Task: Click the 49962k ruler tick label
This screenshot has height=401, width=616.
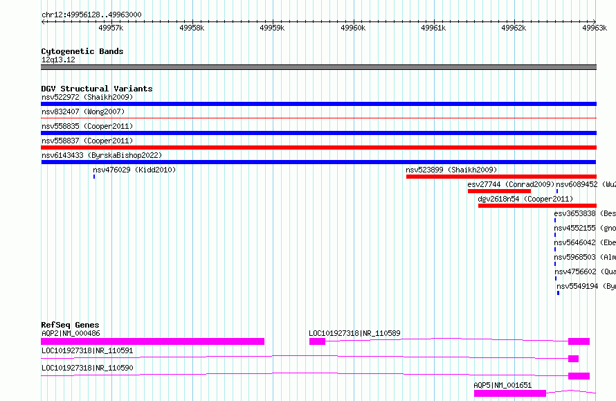Action: tap(514, 28)
